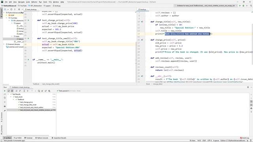This screenshot has height=142, width=253.
Task: Collapse the PythonAdvanced project root
Action: pos(4,13)
